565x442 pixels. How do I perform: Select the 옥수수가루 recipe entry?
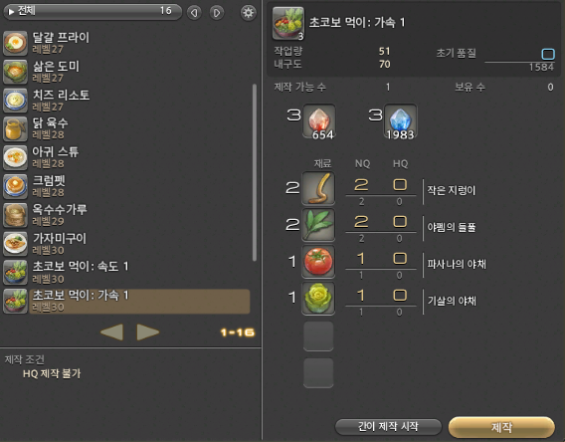[x=126, y=215]
